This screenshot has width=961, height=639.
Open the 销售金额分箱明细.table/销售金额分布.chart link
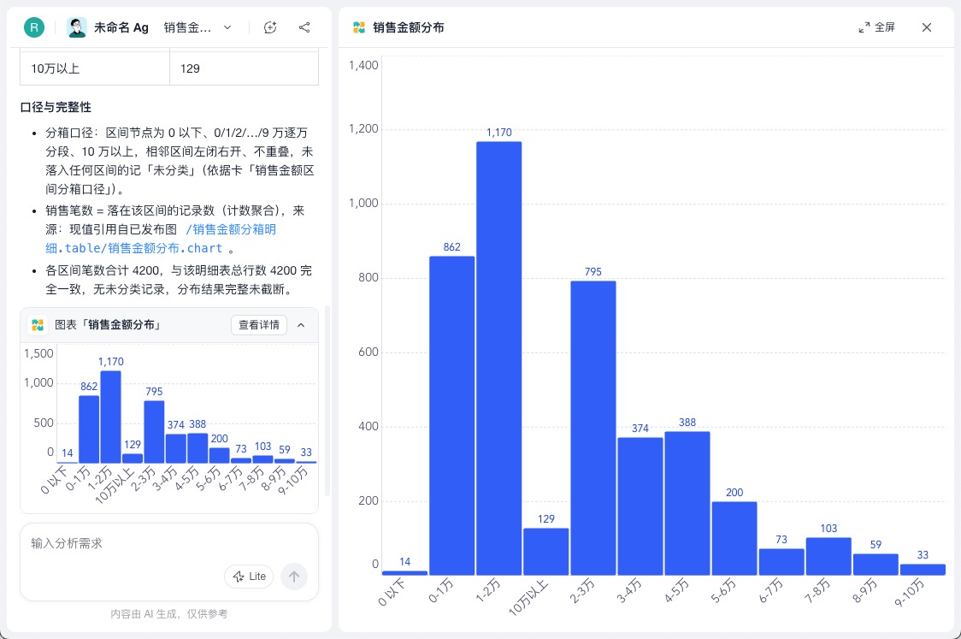(x=161, y=239)
